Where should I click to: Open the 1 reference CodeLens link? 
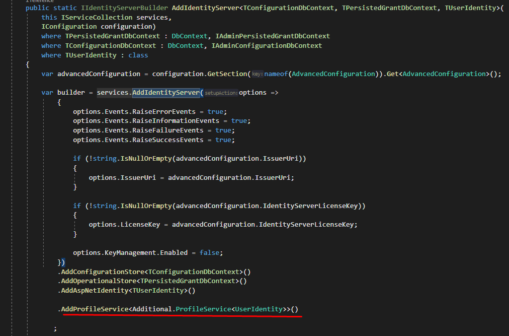tap(41, 1)
